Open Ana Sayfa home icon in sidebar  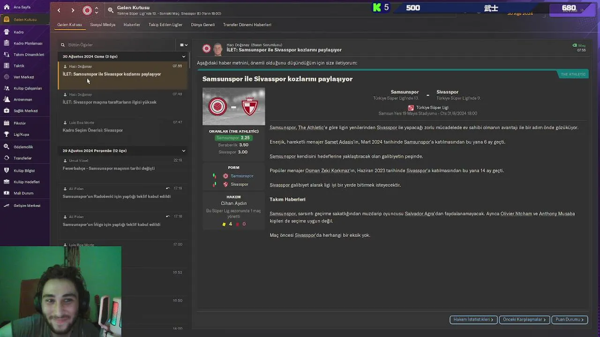tap(7, 7)
